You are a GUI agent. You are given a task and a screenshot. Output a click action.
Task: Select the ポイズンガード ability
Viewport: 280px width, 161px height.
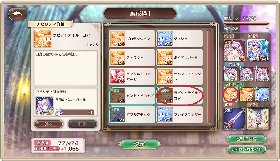click(x=179, y=58)
